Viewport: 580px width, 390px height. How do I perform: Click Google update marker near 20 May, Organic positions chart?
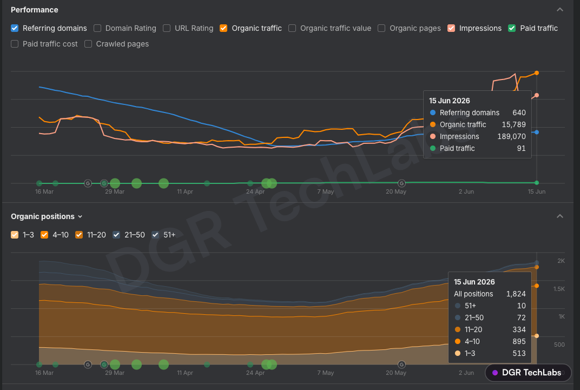point(401,365)
